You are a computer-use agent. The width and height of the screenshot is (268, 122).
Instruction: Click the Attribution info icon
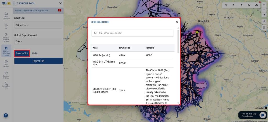coord(266,108)
